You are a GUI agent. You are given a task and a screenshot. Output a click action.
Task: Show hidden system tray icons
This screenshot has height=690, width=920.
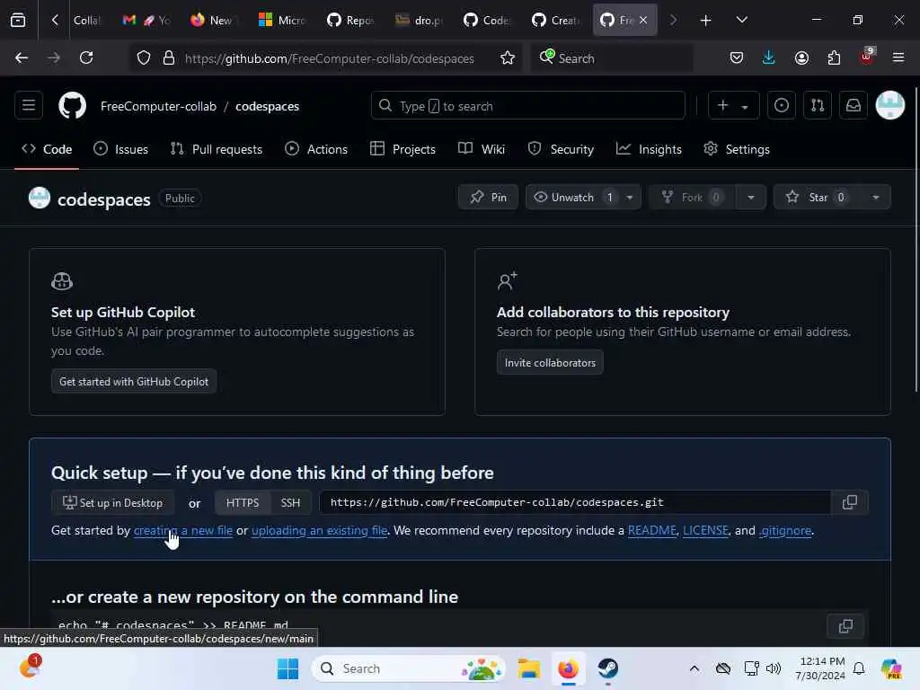[694, 668]
